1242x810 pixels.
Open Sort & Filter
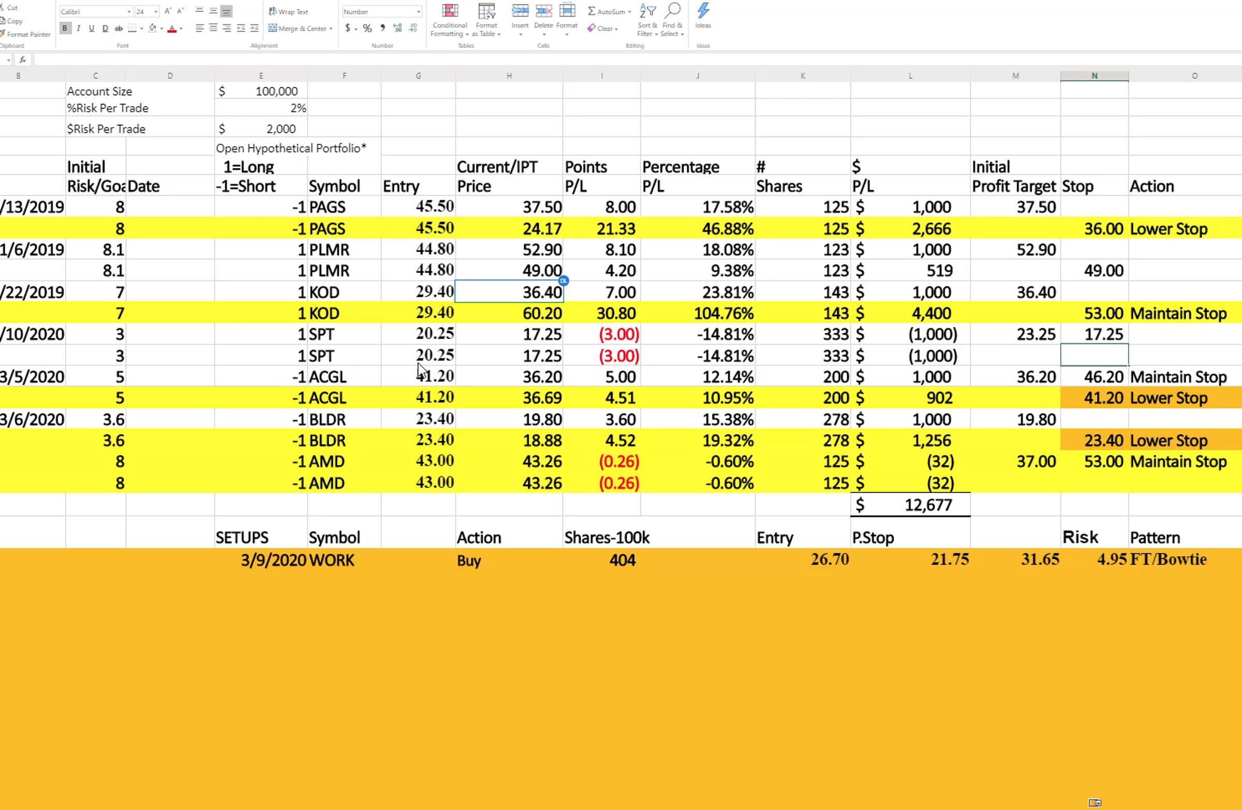tap(647, 20)
